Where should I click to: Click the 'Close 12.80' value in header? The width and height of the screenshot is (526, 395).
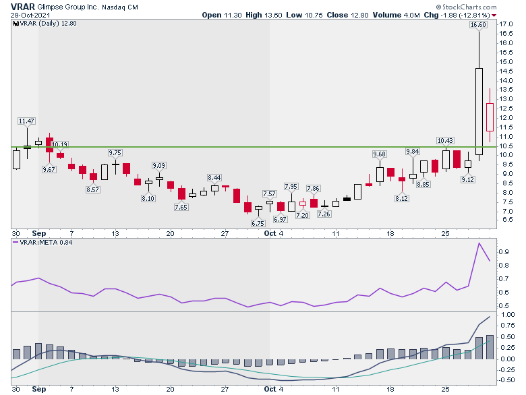click(347, 15)
